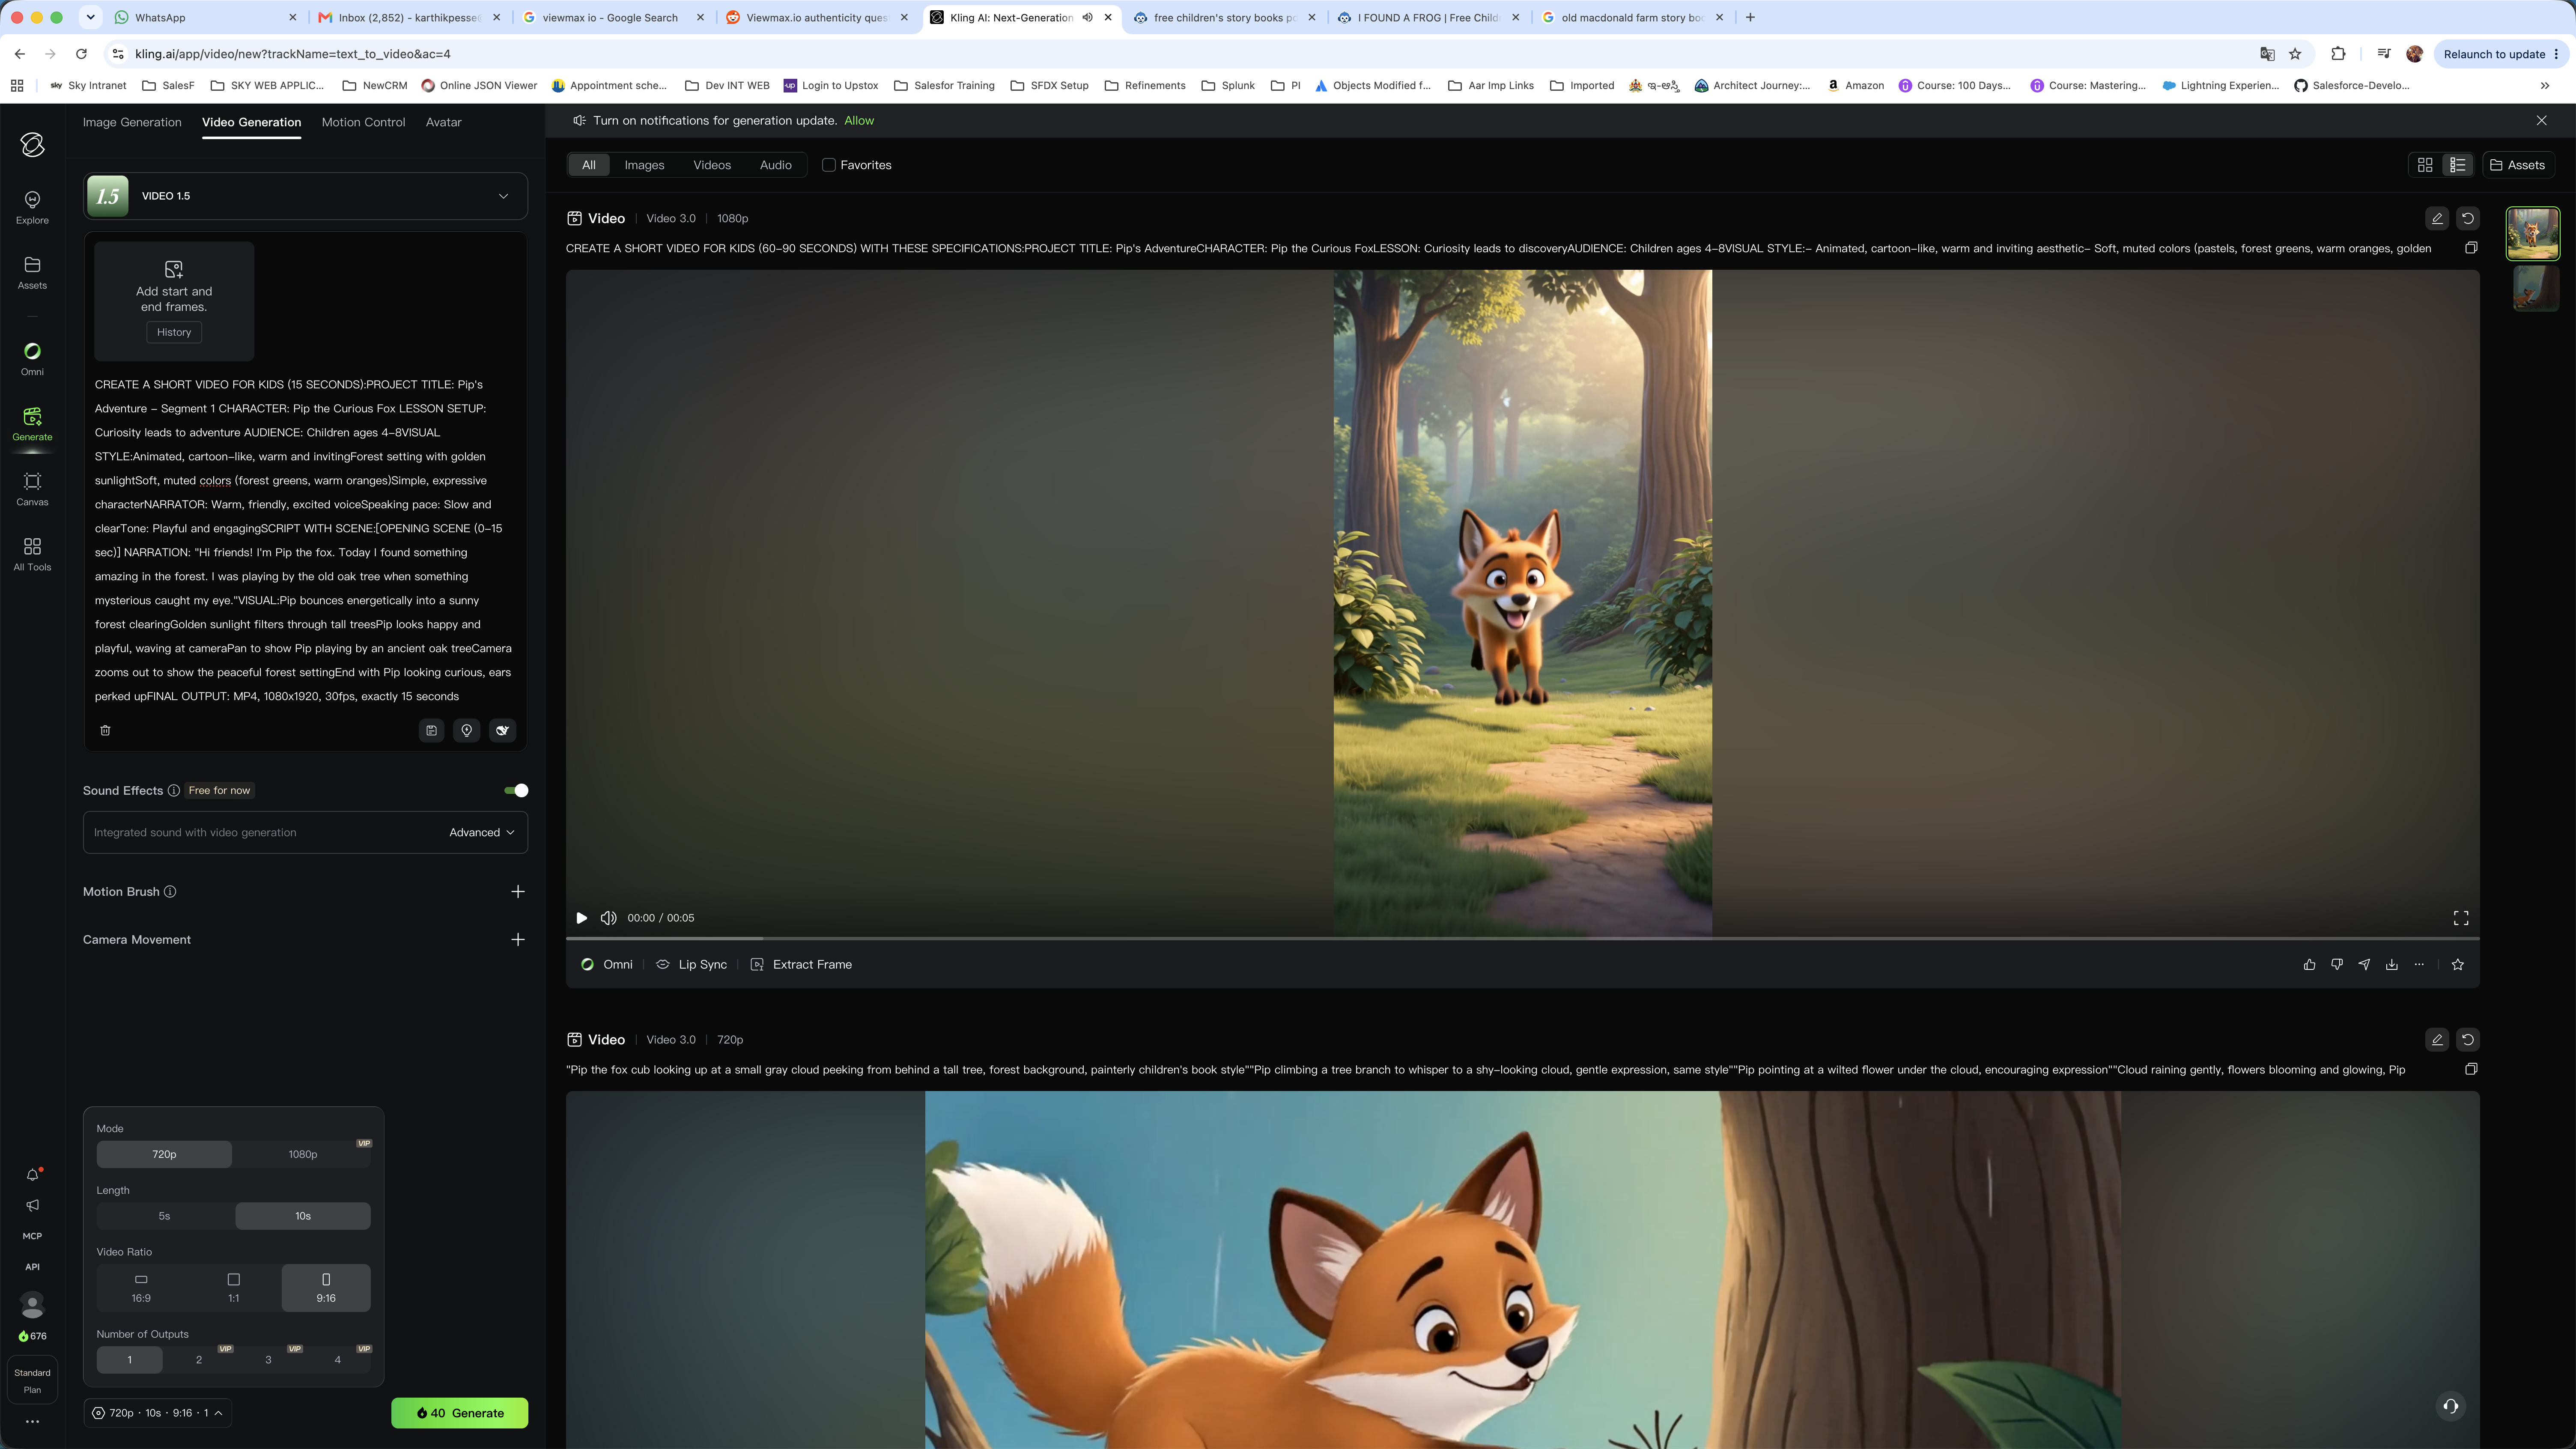Select 1080p VIP mode
Screen dimensions: 2576x1449
(x=303, y=1154)
